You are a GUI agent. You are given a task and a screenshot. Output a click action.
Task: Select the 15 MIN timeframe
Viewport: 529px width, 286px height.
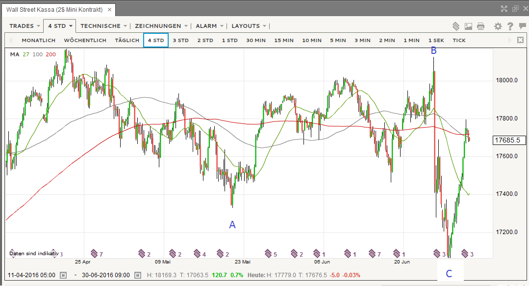284,40
